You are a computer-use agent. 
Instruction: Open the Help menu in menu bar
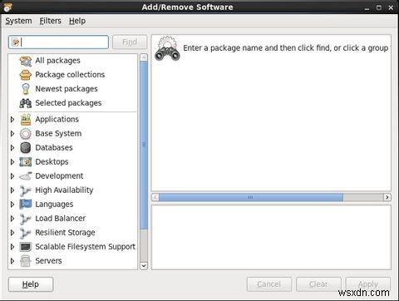(x=77, y=21)
